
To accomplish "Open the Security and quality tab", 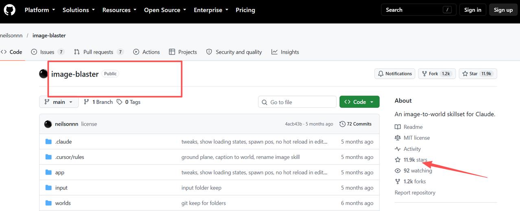I will tap(234, 52).
